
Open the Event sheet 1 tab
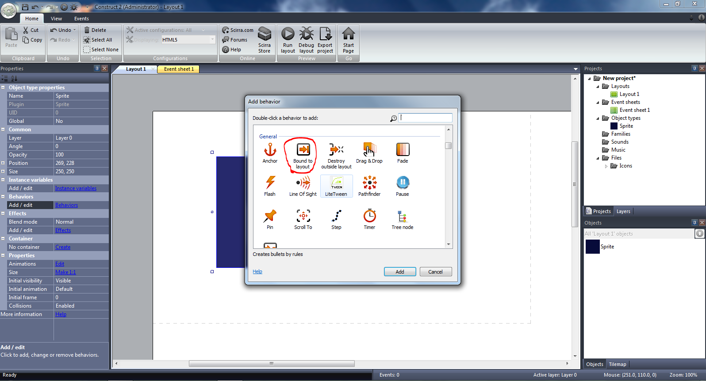pos(179,69)
